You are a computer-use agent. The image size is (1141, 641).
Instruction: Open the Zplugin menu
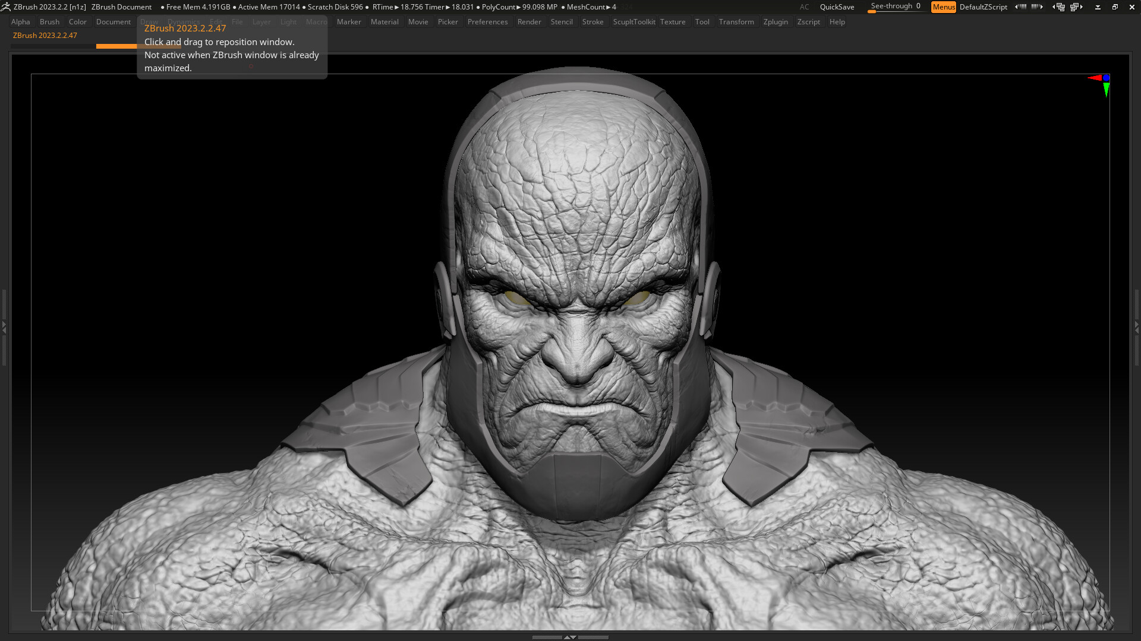776,21
